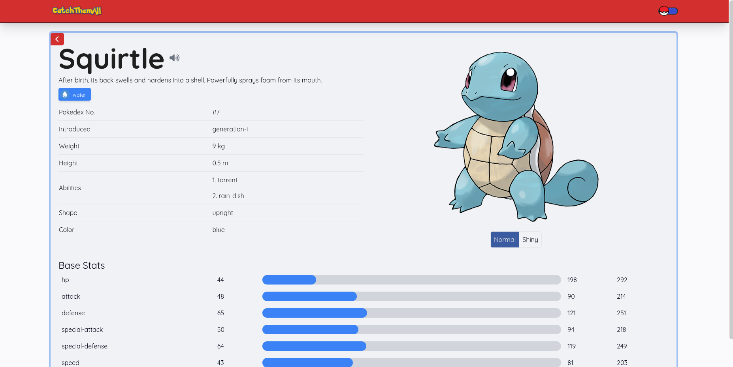Image resolution: width=733 pixels, height=367 pixels.
Task: Click the hp stat label
Action: (x=65, y=280)
